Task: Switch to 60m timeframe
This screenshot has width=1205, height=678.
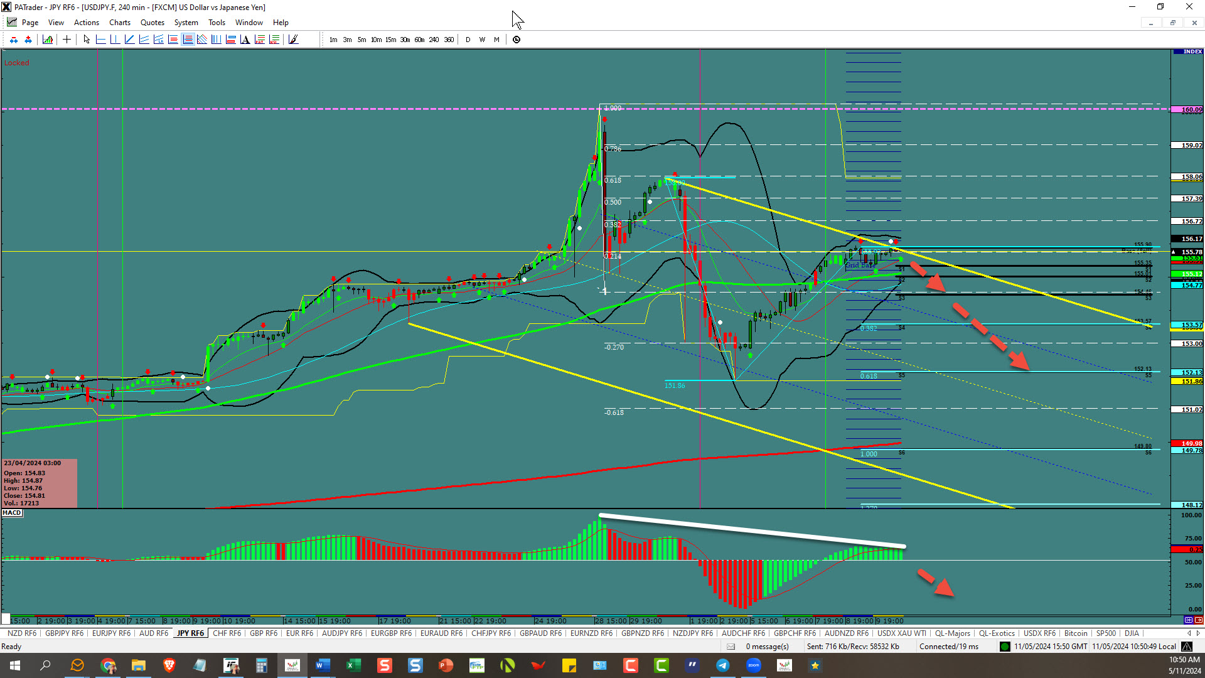Action: [x=419, y=40]
